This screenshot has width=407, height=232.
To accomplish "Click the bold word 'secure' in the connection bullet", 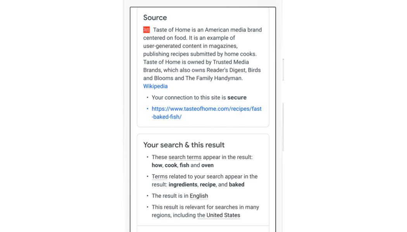I will (238, 97).
